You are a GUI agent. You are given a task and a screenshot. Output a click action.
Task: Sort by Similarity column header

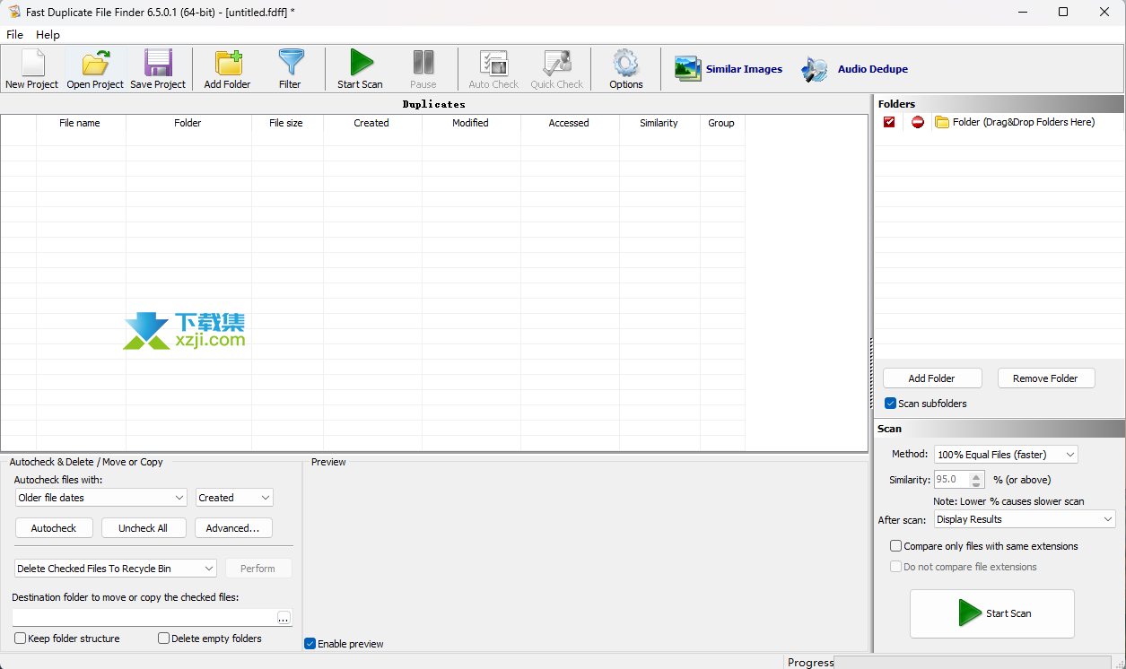[659, 123]
